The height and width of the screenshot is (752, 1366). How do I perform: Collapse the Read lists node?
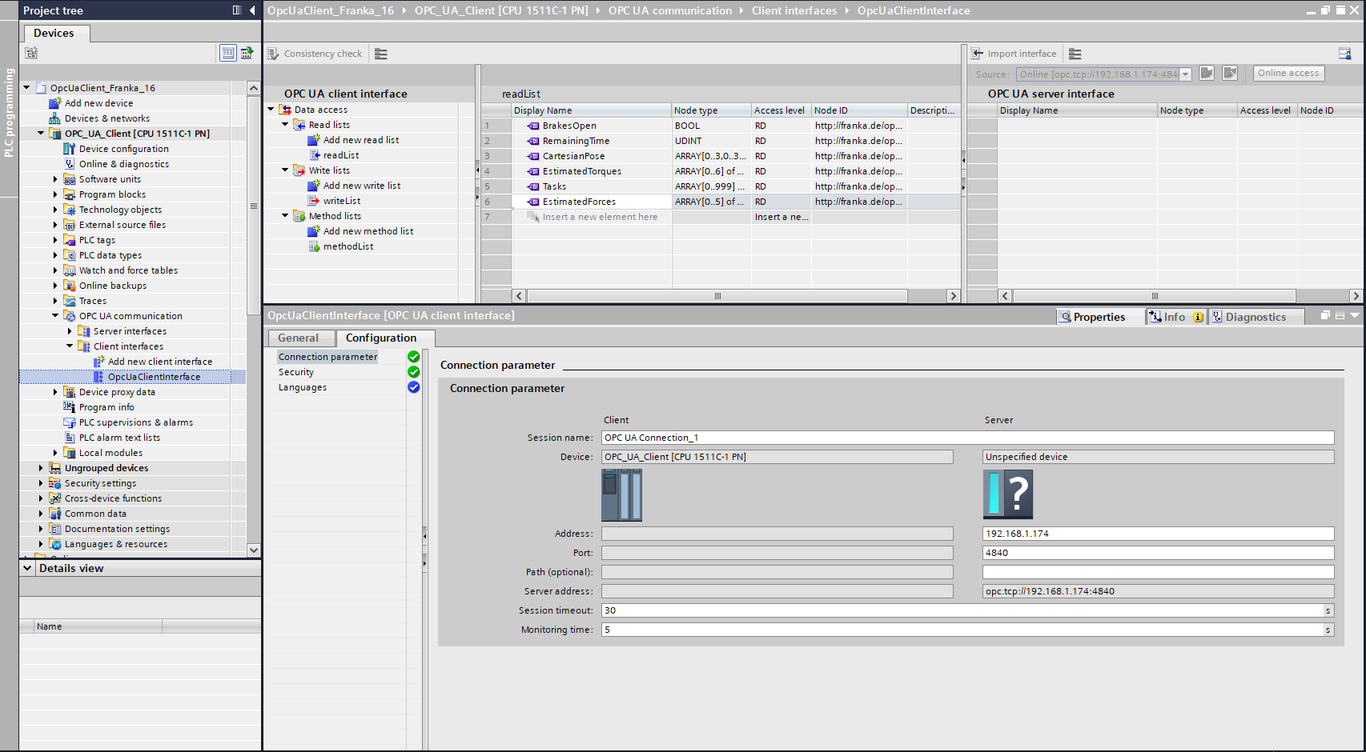pos(284,124)
